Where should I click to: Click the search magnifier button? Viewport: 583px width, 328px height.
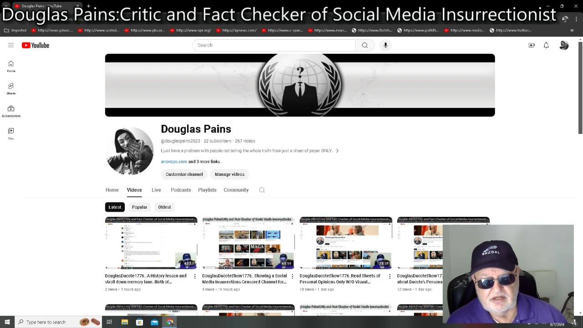(x=365, y=45)
